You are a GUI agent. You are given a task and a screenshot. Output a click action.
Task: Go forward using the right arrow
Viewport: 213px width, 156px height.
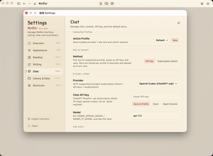(x=29, y=4)
